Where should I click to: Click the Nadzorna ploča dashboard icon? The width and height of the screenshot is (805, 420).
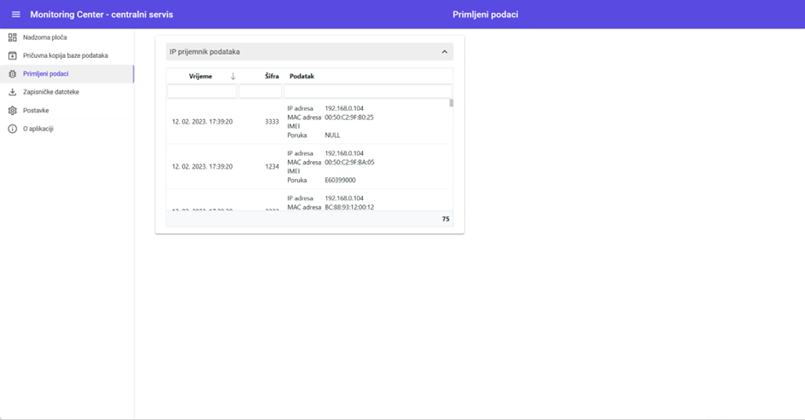tap(12, 37)
